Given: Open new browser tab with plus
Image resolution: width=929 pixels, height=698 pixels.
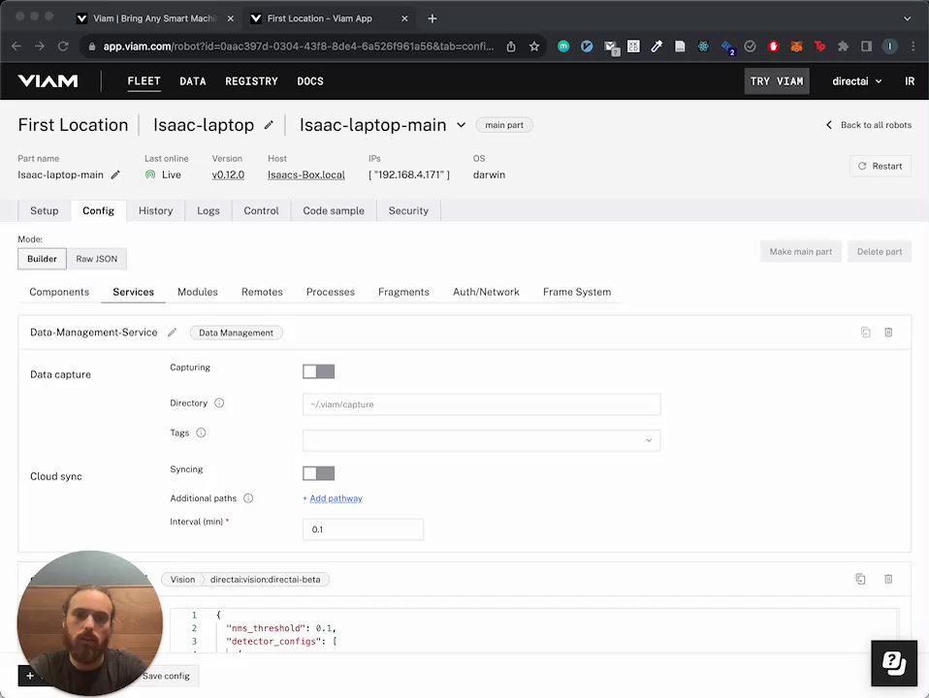Looking at the screenshot, I should (x=432, y=18).
